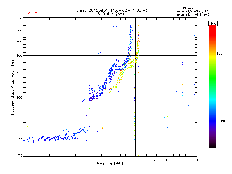Click the 'RwPretec (8p)' subtitle
The width and height of the screenshot is (232, 174).
(x=110, y=14)
